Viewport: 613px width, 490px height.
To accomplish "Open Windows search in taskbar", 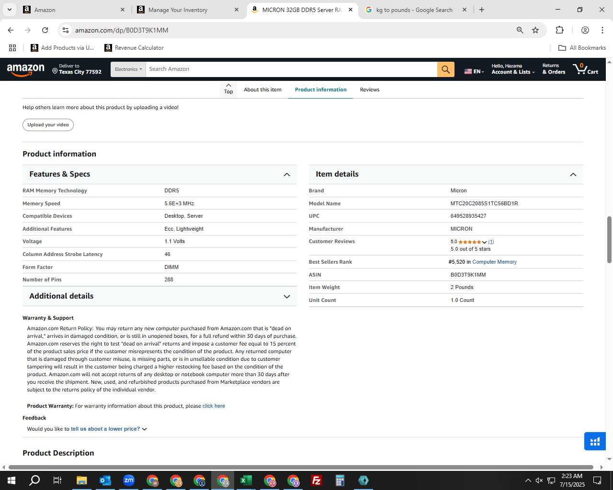I will tap(34, 480).
